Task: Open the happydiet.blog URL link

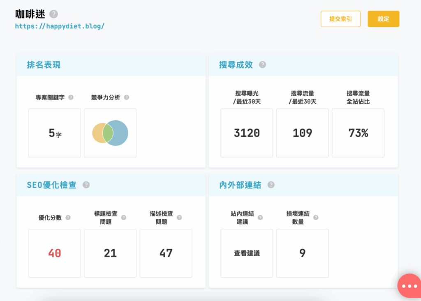Action: tap(60, 26)
